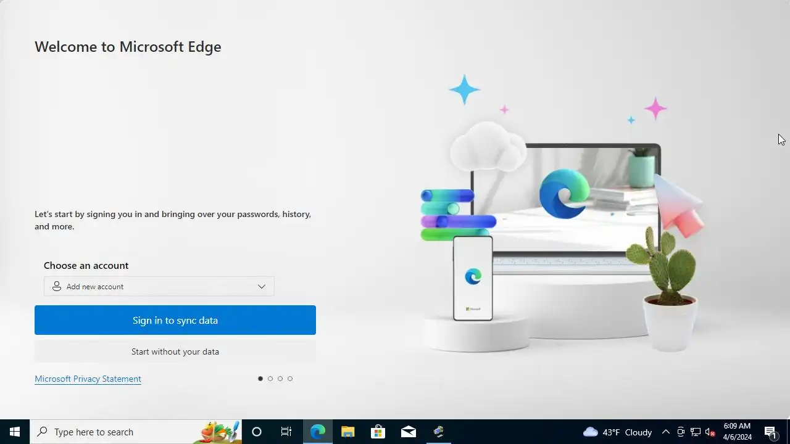Open the Windows Start menu
790x444 pixels.
click(x=15, y=432)
